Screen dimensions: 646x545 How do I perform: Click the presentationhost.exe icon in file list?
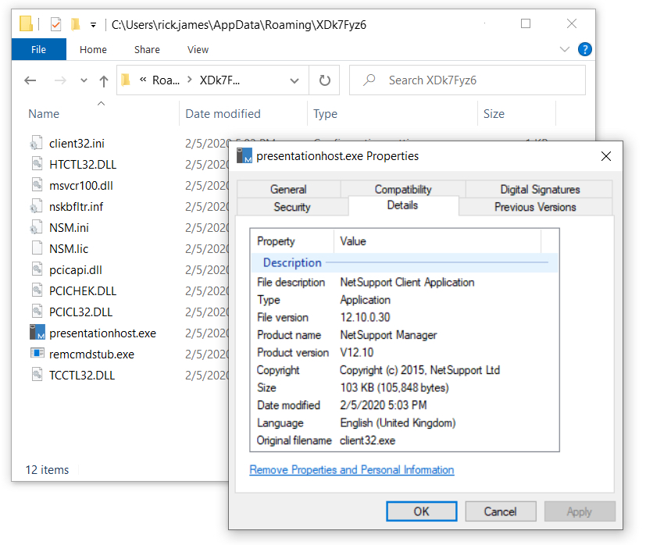coord(37,333)
